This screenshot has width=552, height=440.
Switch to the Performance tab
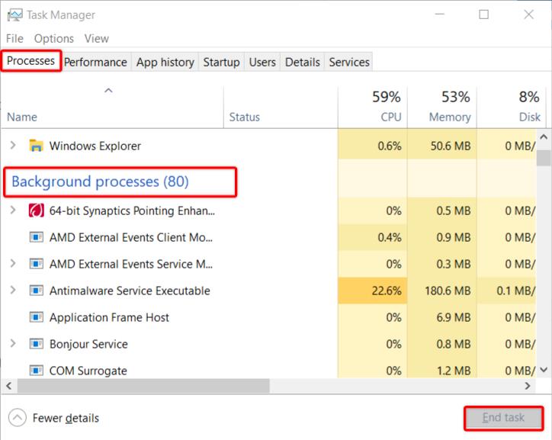coord(95,63)
